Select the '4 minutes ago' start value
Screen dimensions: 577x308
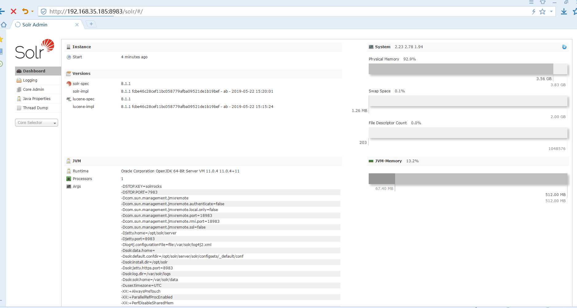tap(134, 57)
